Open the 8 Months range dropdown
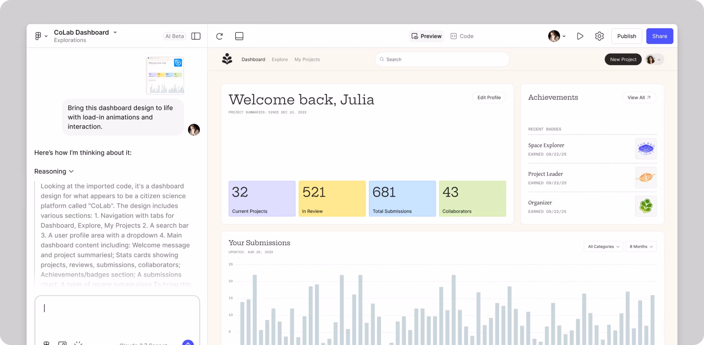 [641, 247]
